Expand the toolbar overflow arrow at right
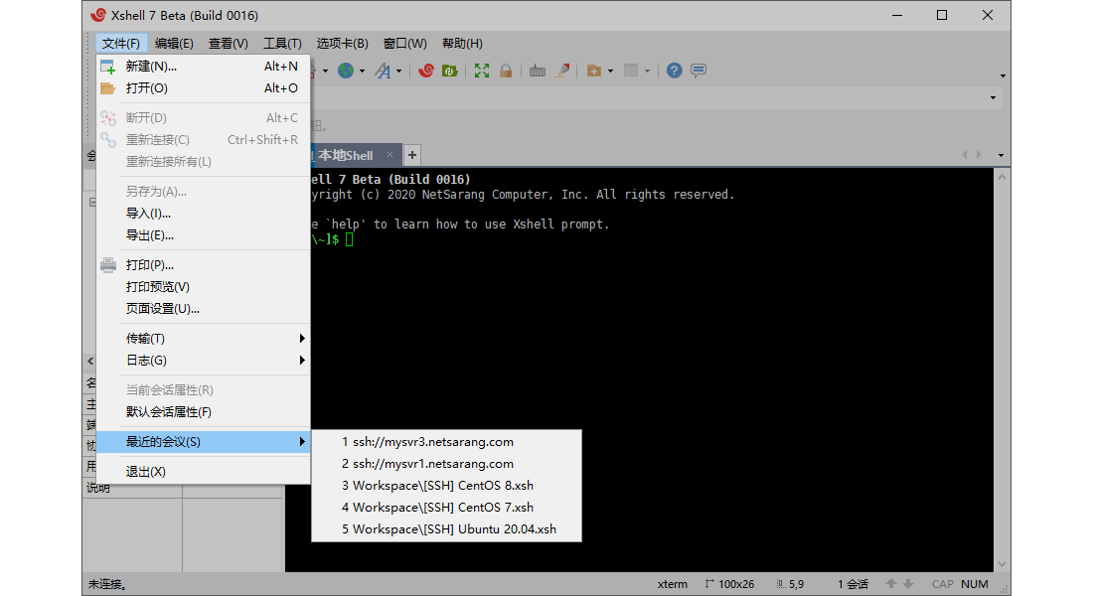The height and width of the screenshot is (596, 1093). 1004,75
